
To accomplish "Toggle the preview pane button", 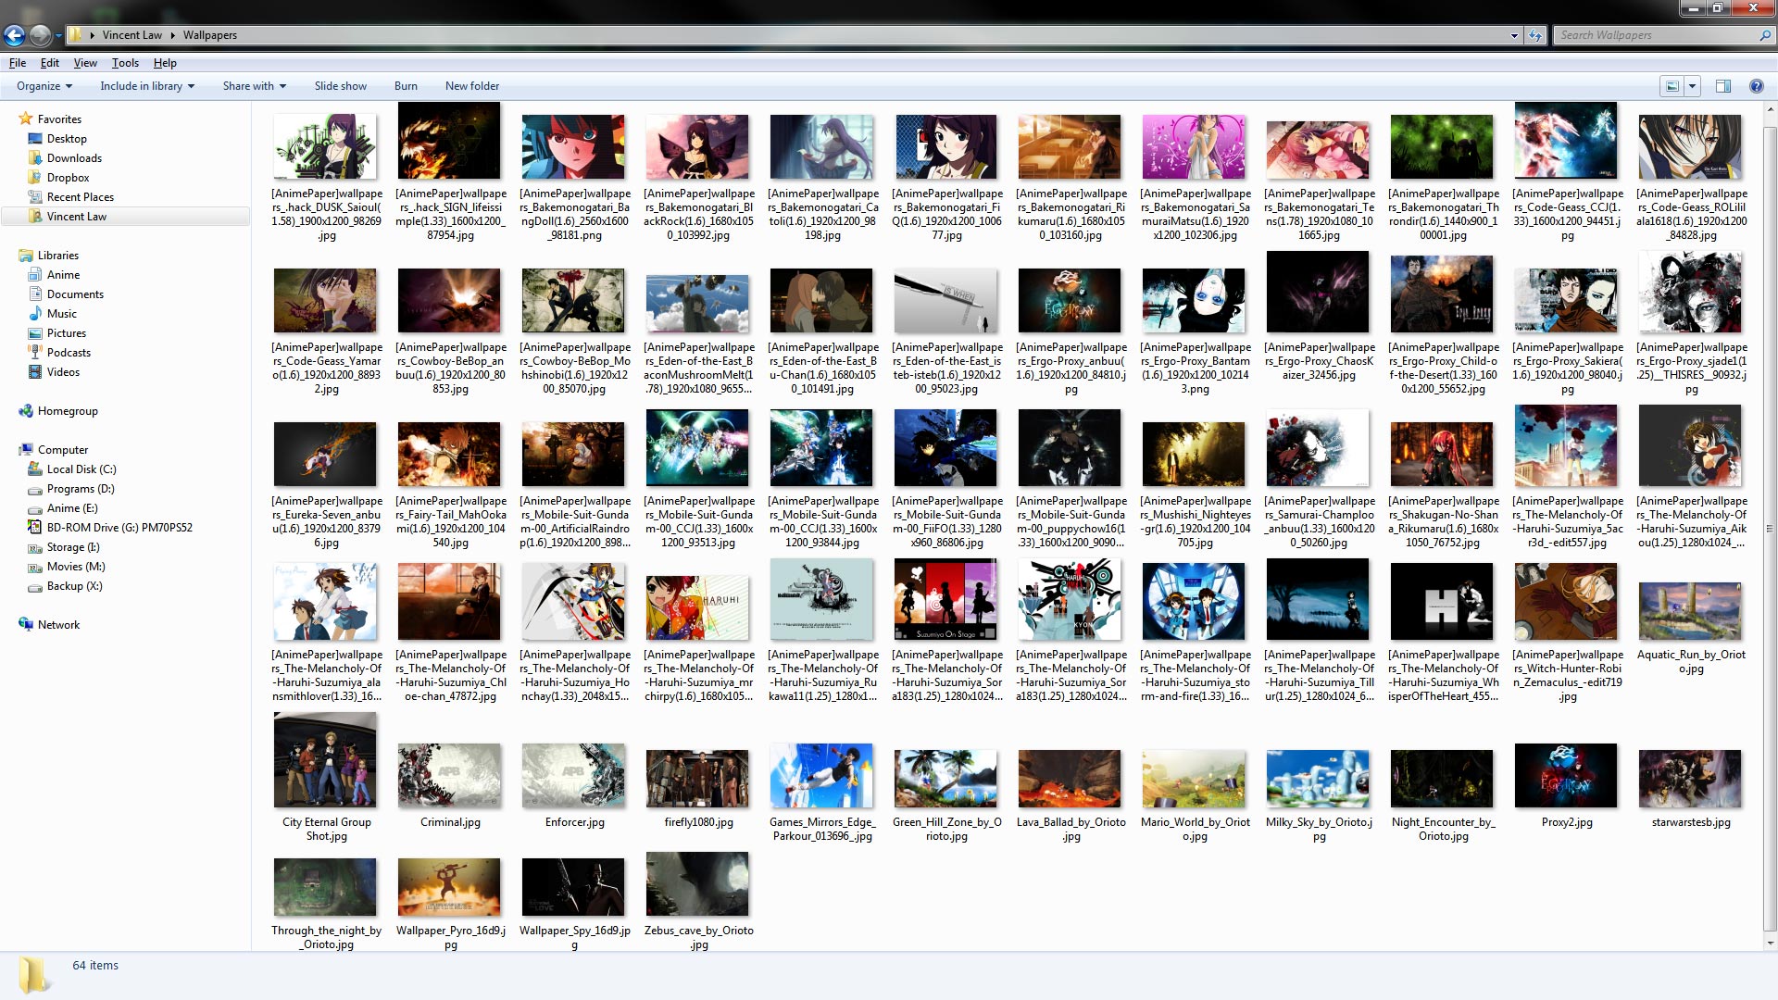I will (1723, 86).
